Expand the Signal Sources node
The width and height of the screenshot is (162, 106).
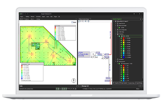pyautogui.click(x=116, y=23)
